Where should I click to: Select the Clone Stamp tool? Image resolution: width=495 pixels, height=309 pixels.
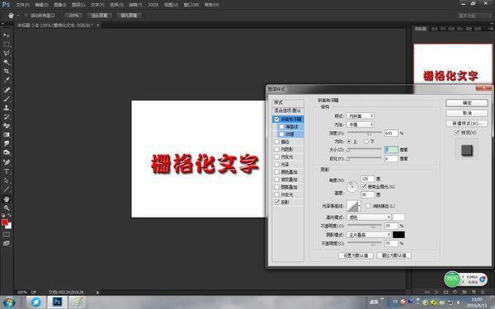coord(7,107)
